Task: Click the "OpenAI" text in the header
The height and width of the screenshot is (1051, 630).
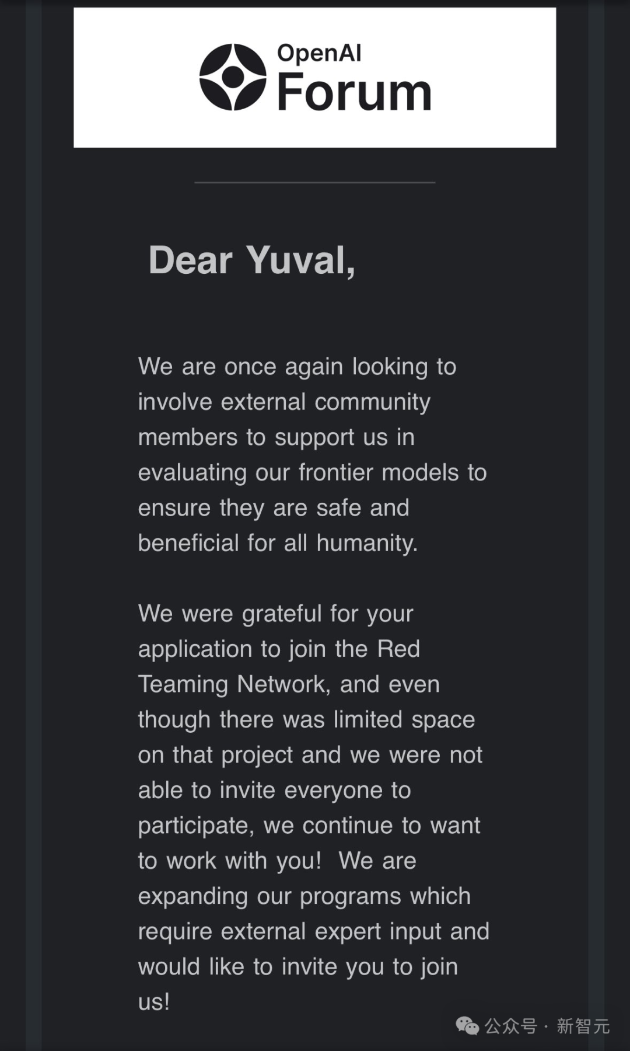Action: click(x=319, y=53)
